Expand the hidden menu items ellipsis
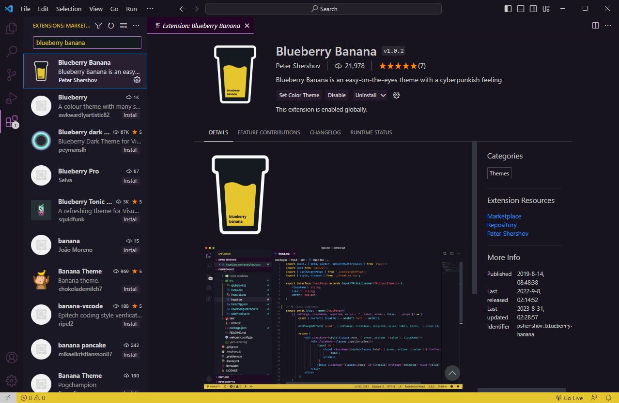The image size is (619, 403). (150, 9)
